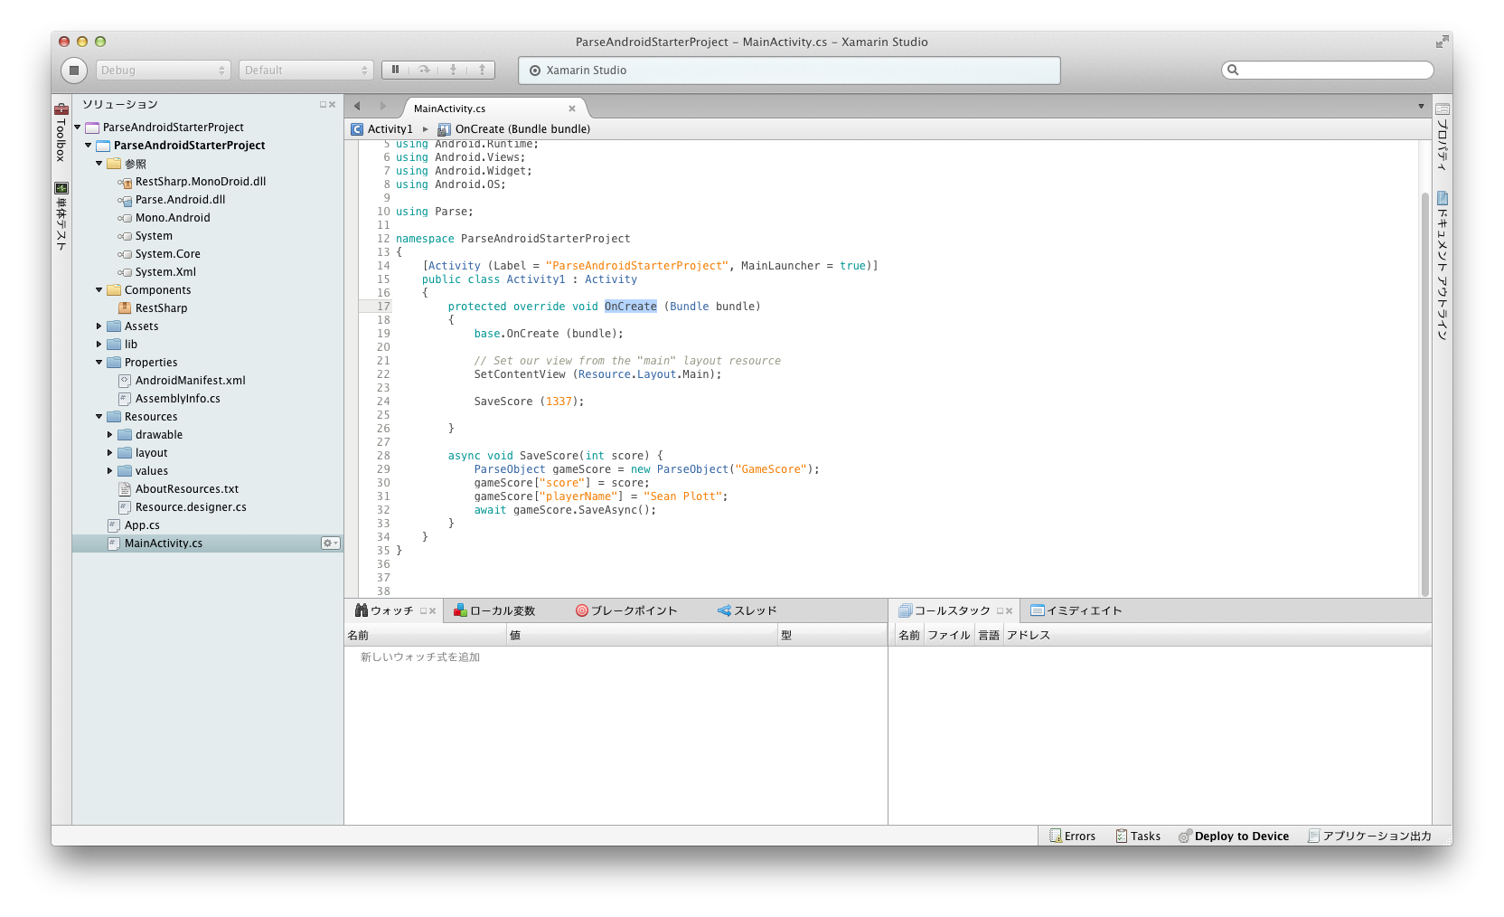
Task: Open AboutResources.txt file
Action: pyautogui.click(x=187, y=489)
